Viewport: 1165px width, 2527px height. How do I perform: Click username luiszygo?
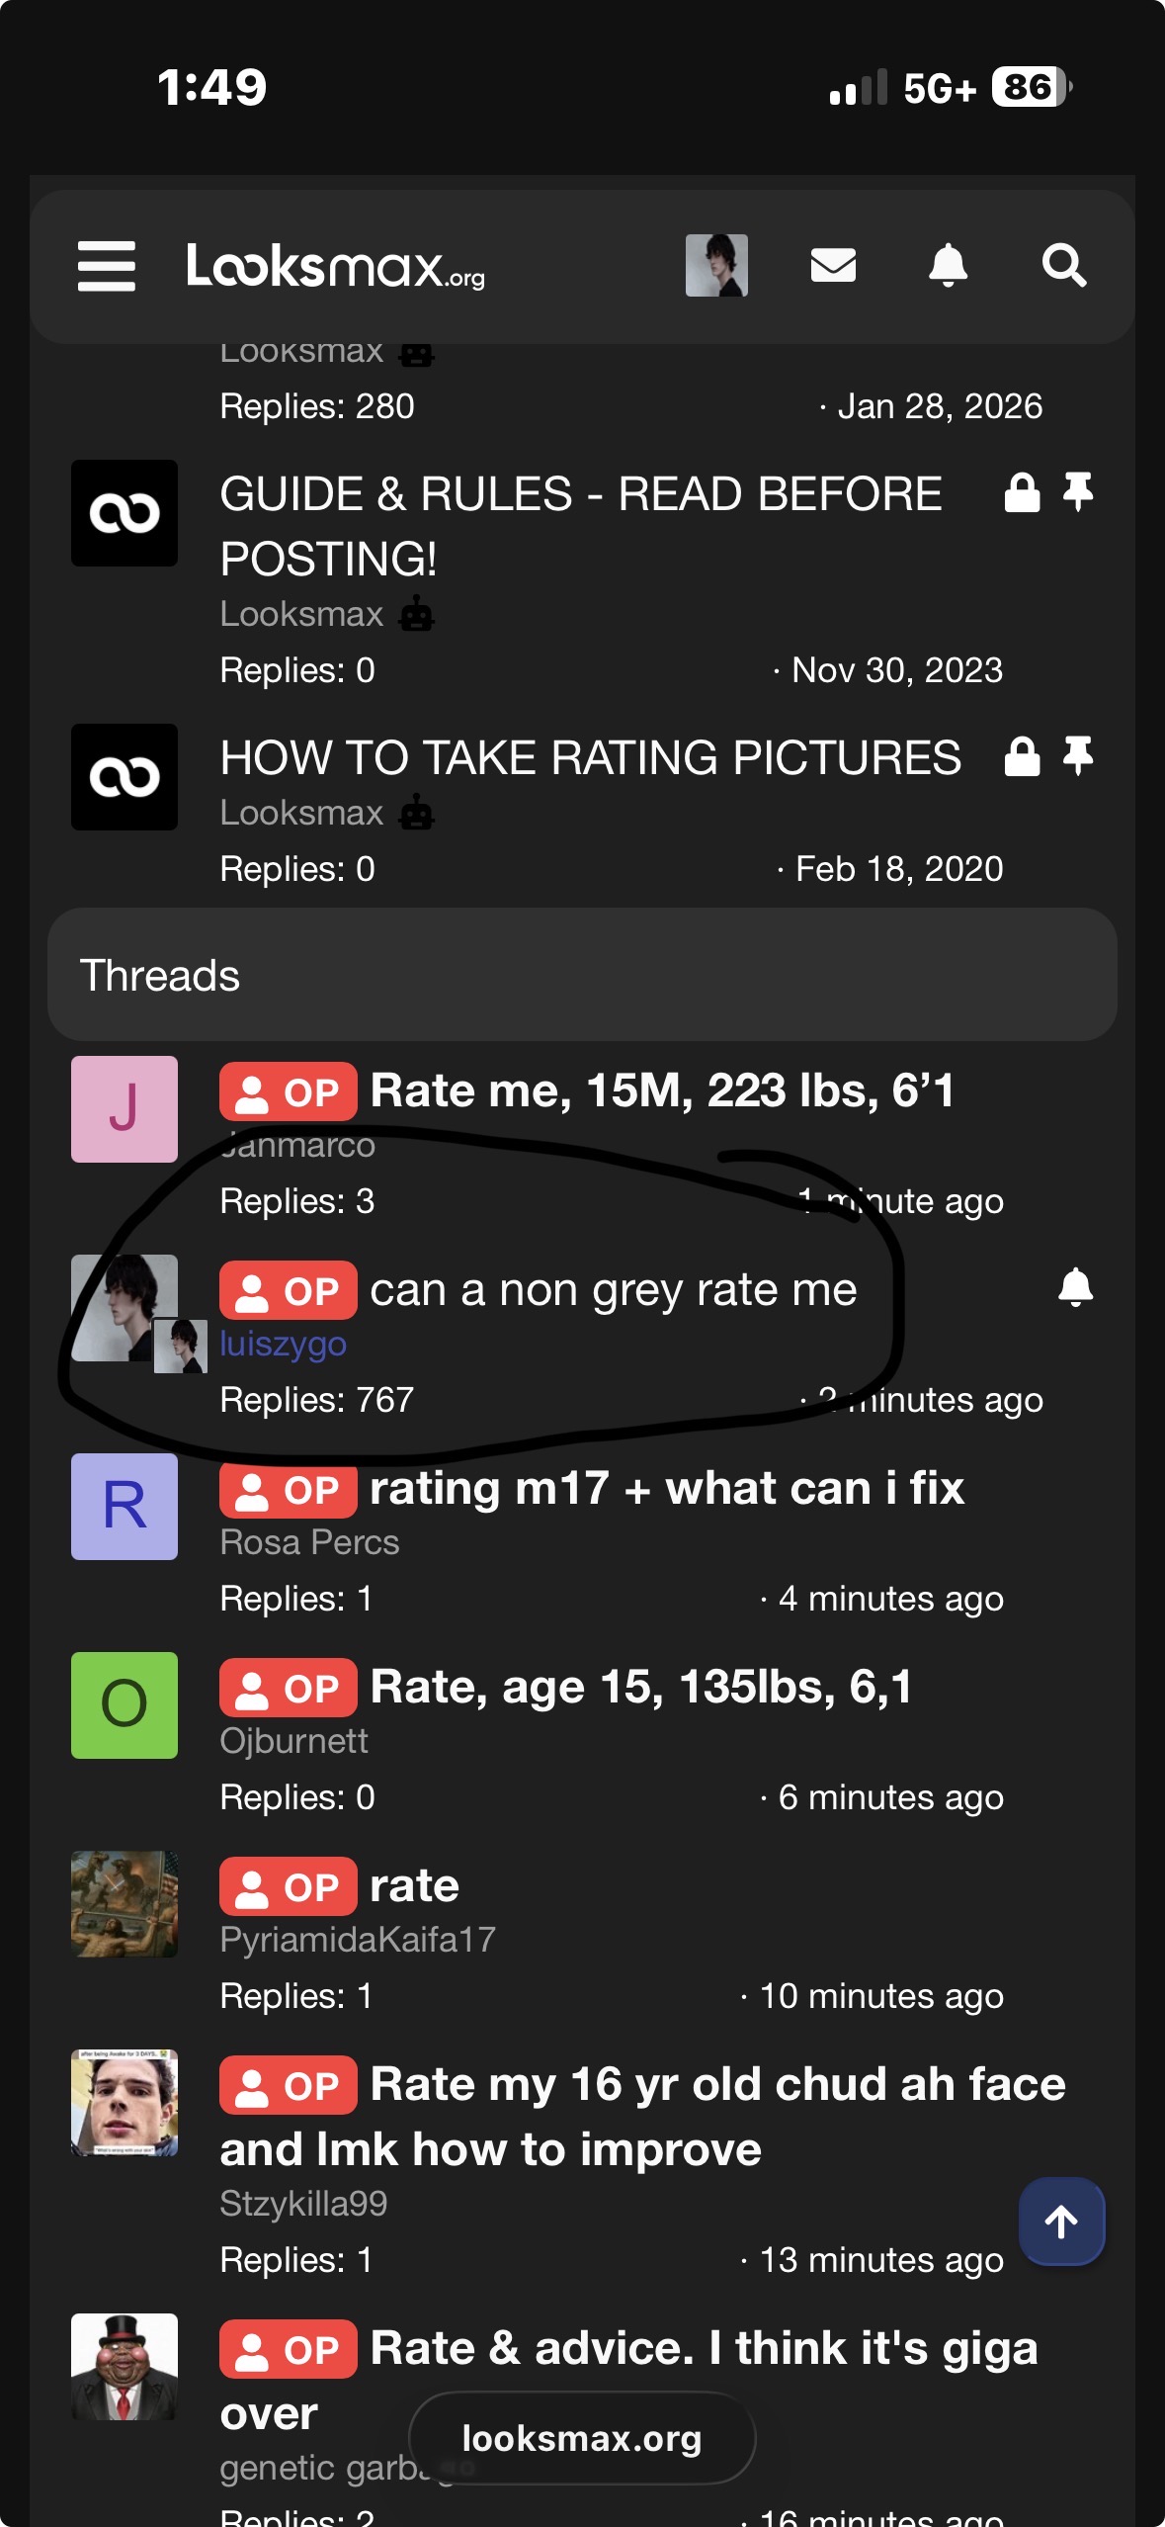pyautogui.click(x=283, y=1344)
